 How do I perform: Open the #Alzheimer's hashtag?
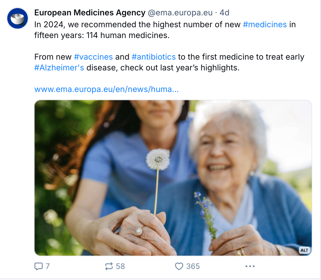[59, 68]
